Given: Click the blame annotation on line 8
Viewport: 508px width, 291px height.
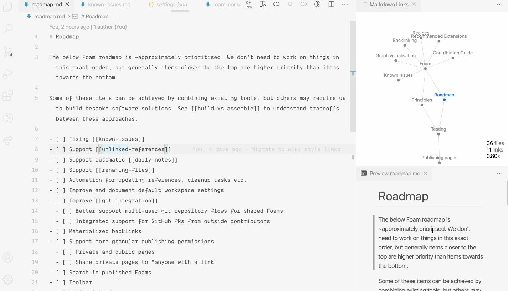Looking at the screenshot, I should (266, 149).
